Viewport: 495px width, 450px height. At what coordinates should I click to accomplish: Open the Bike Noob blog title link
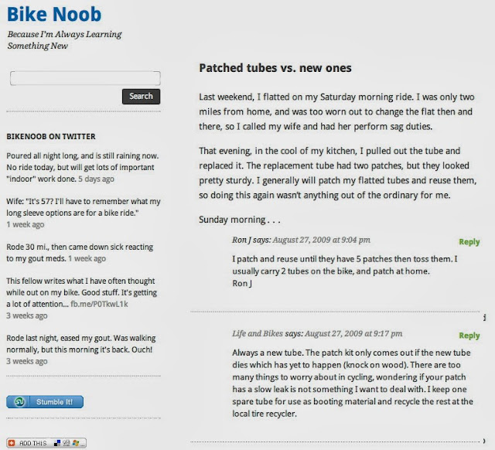click(x=53, y=13)
